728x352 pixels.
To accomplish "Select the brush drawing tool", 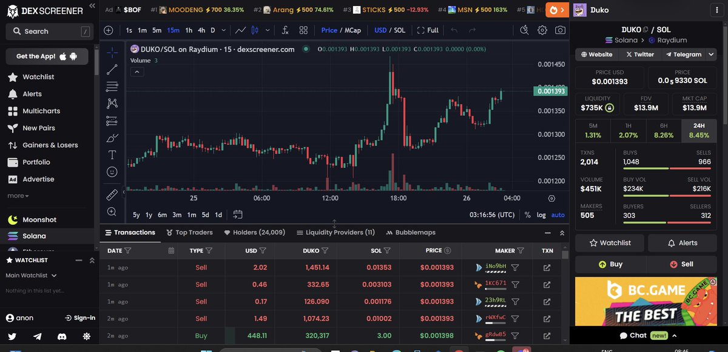I will click(x=112, y=138).
